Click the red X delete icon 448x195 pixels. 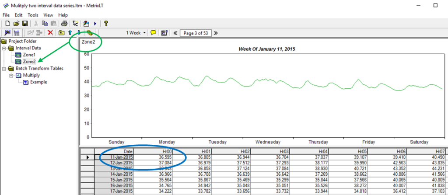point(51,33)
